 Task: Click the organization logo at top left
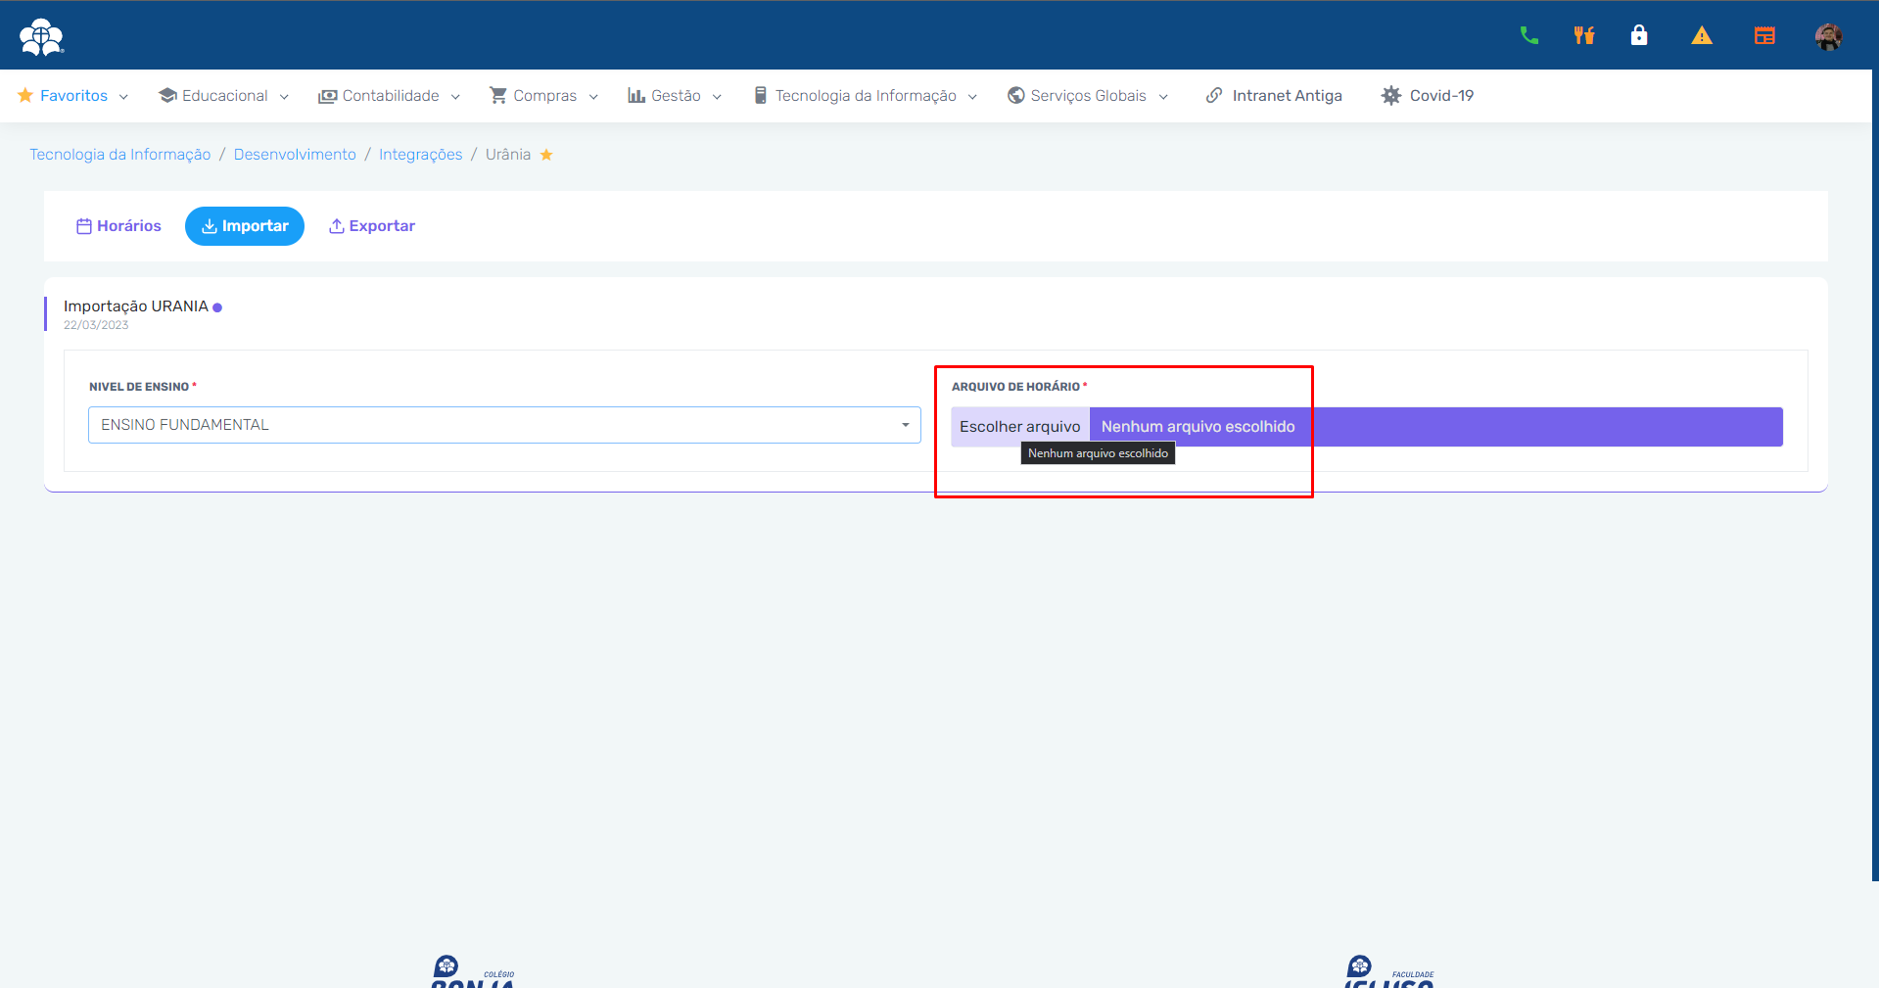(41, 37)
